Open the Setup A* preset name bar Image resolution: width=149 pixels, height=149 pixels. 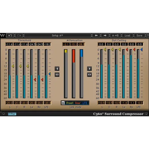tap(58, 36)
